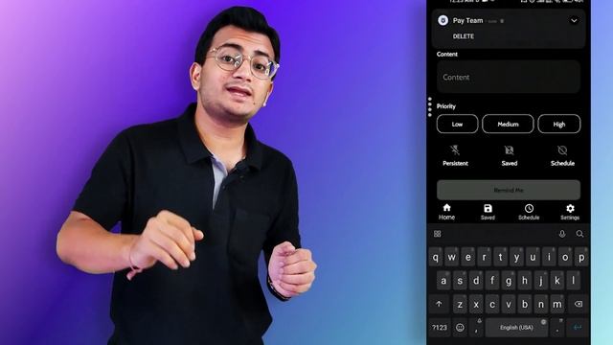Viewport: 613px width, 345px height.
Task: Tap the m key
Action: (557, 304)
